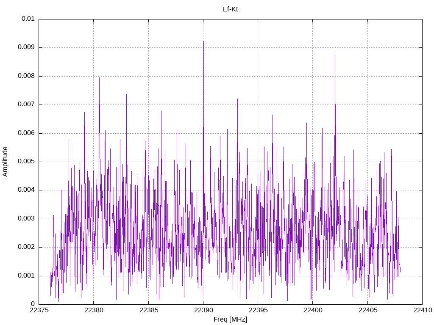
Task: Click the spectrum peak just past 22380 MHz
Action: coord(99,78)
